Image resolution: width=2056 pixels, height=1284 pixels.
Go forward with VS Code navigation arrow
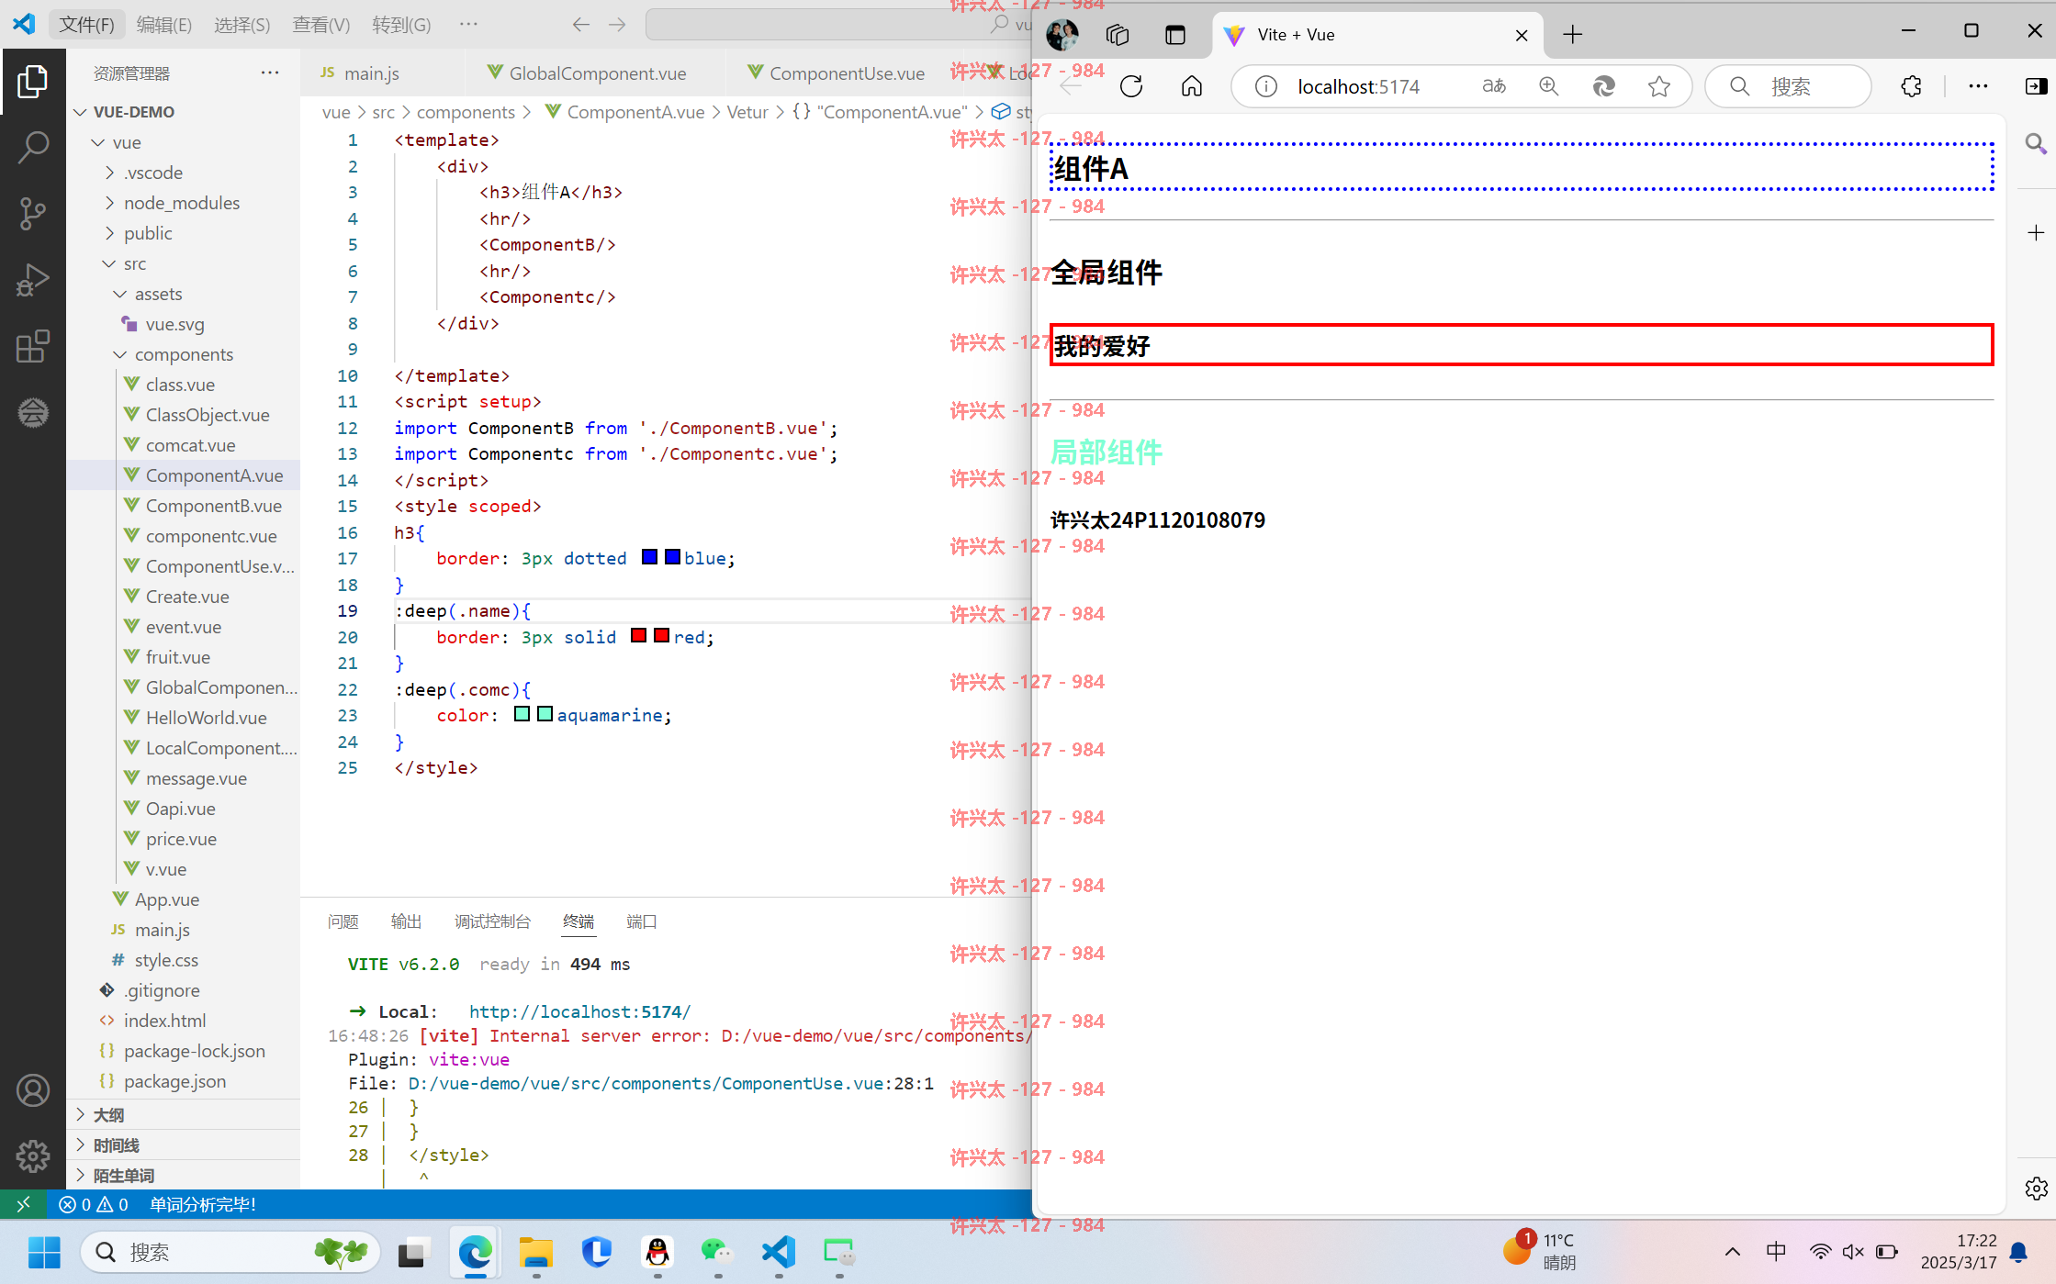click(617, 25)
